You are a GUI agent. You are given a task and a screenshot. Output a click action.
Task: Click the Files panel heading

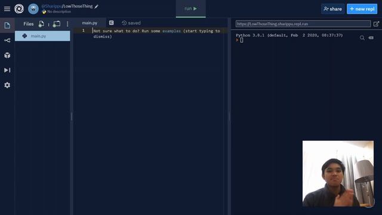[28, 24]
